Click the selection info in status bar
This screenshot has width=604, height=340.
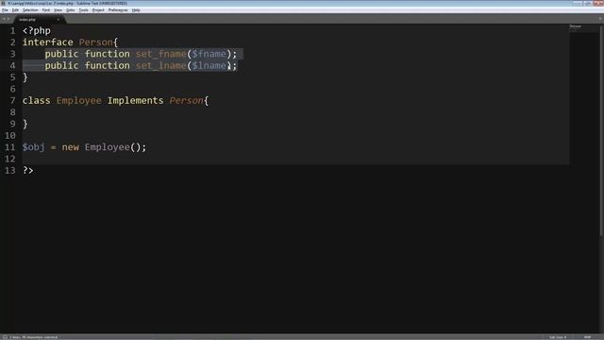coord(34,337)
